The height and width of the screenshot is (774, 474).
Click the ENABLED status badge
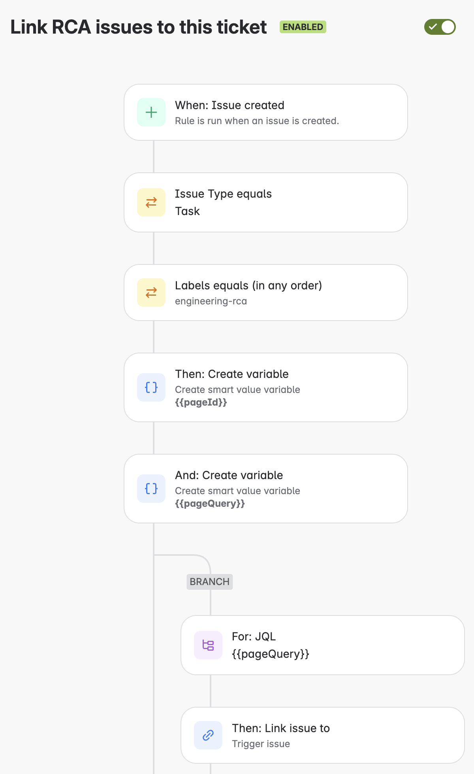tap(302, 27)
